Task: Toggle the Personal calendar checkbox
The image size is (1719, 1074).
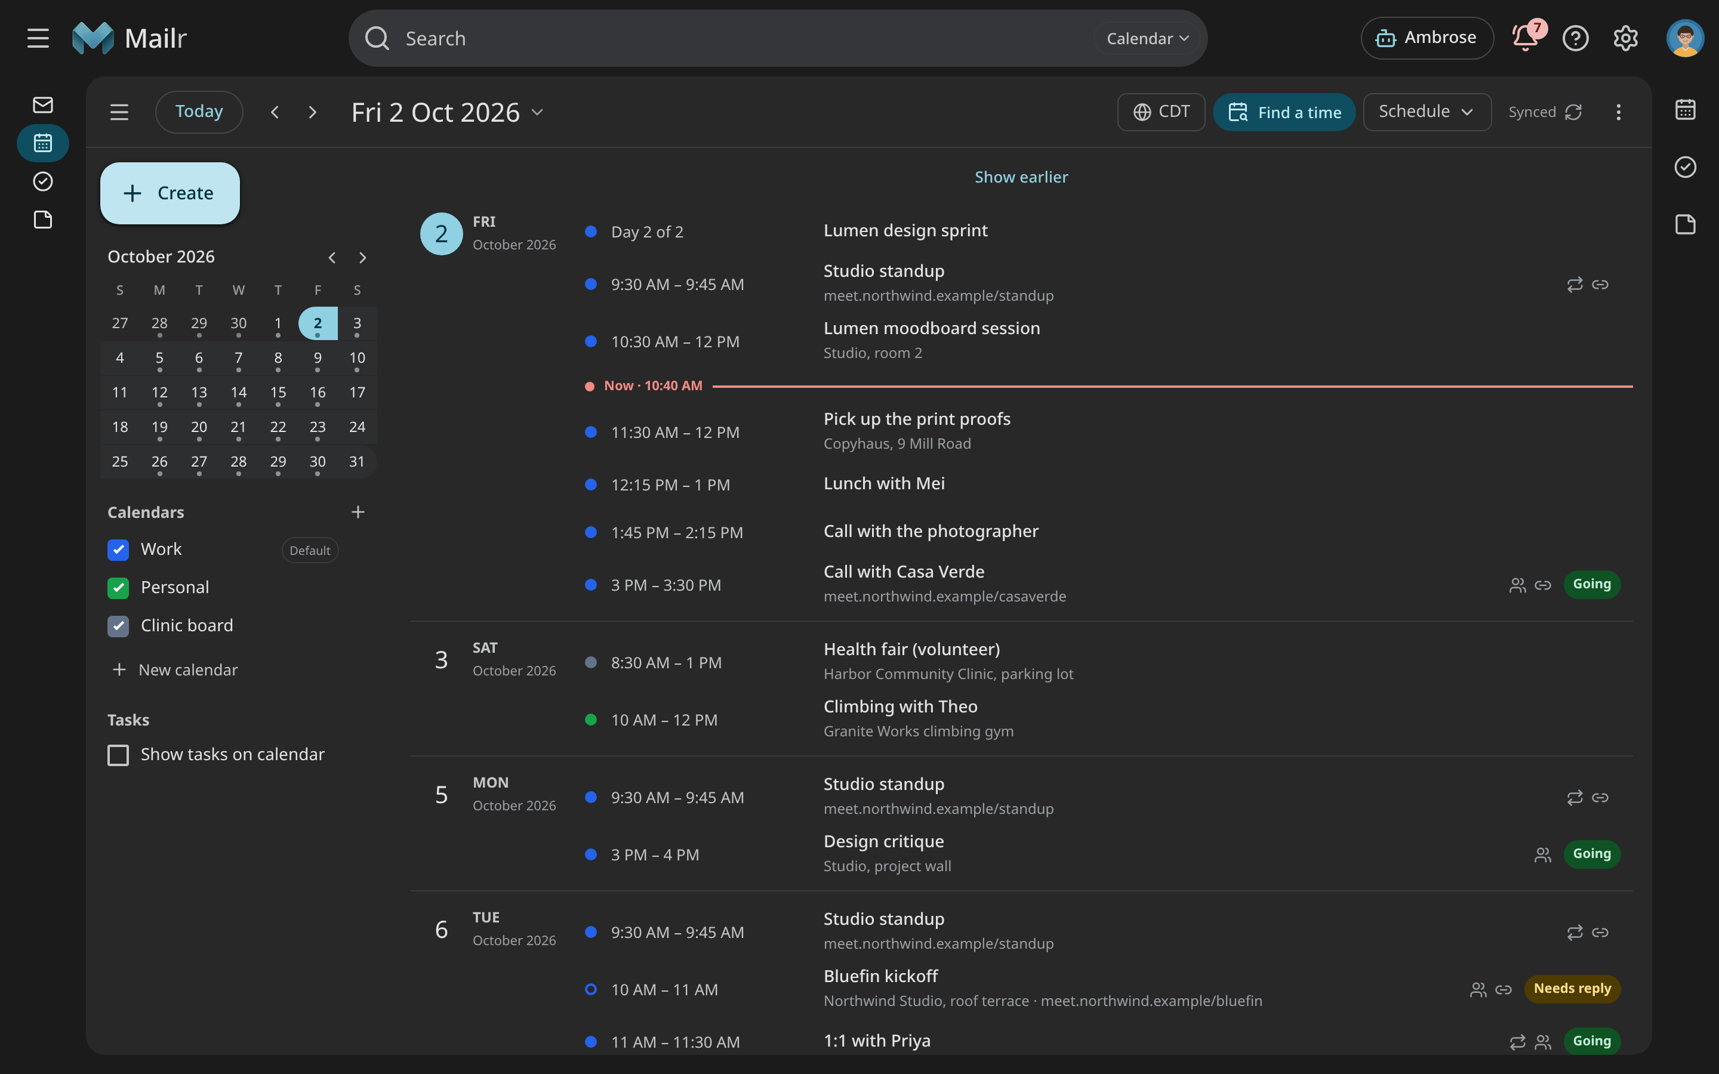Action: click(118, 588)
